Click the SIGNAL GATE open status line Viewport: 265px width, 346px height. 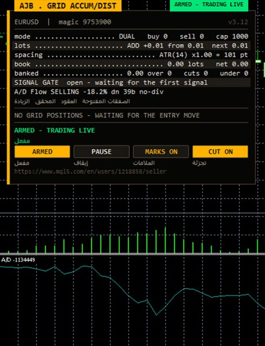tap(131, 82)
